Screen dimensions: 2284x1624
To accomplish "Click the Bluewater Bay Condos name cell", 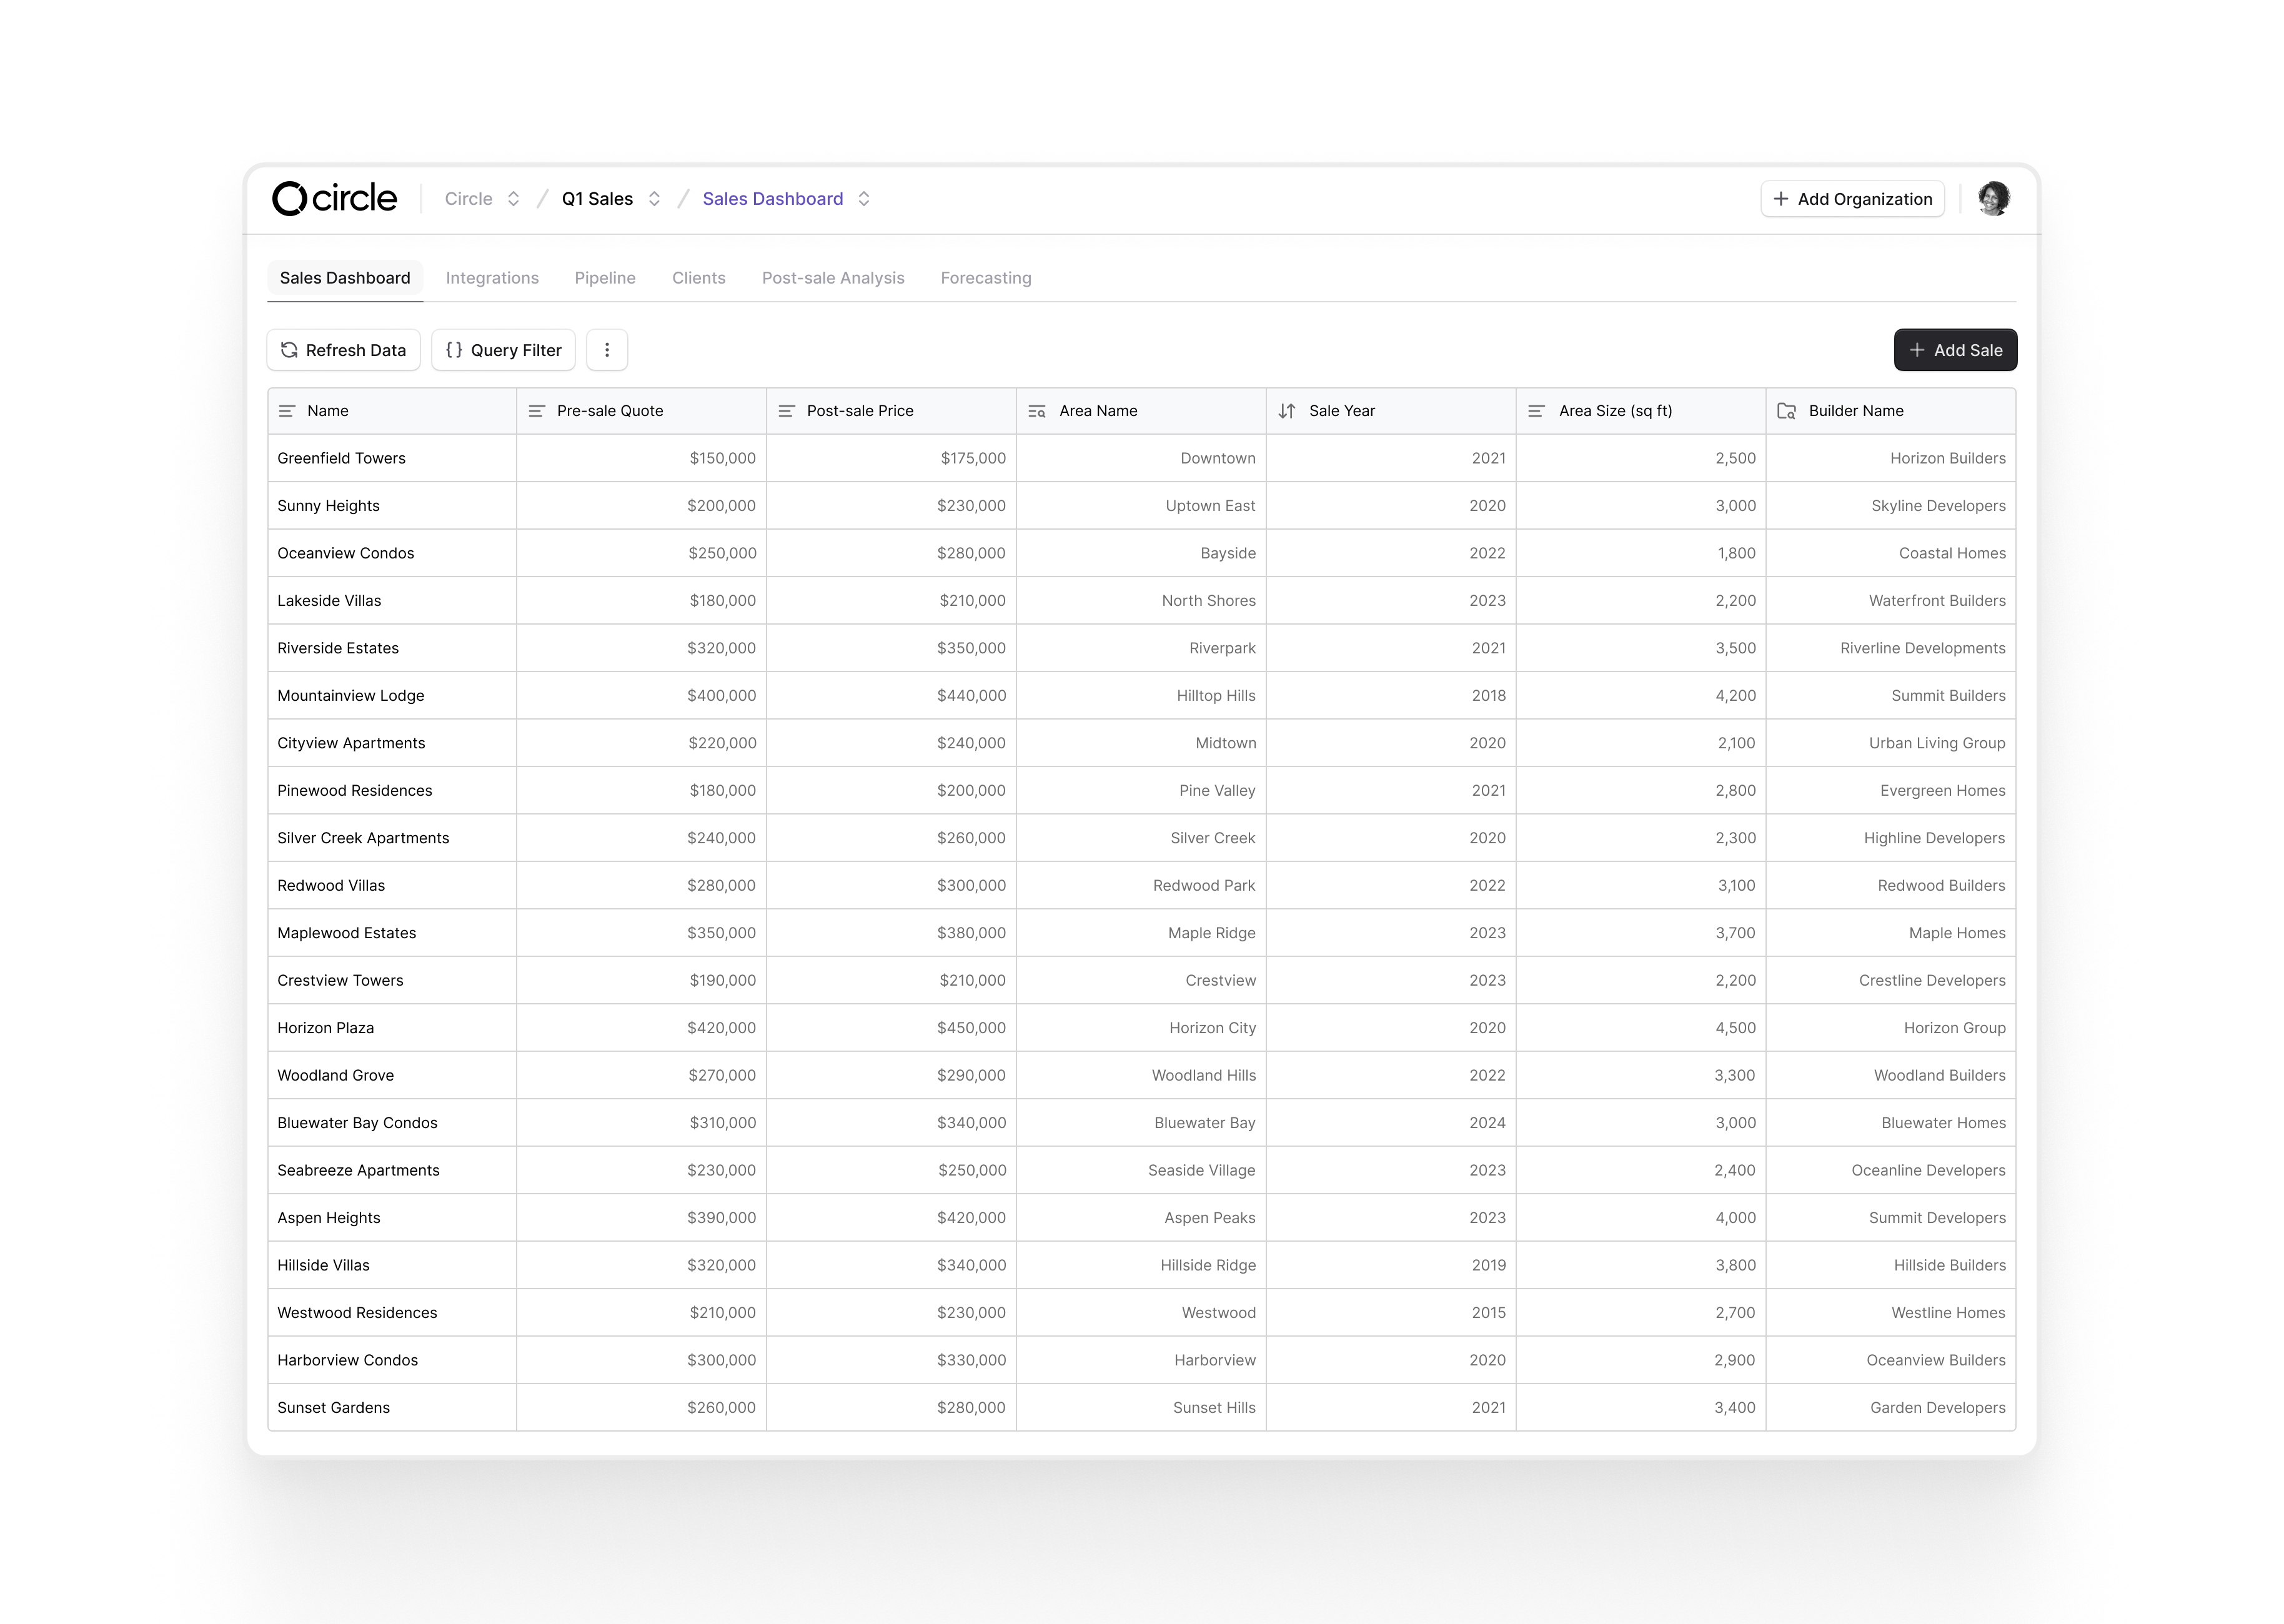I will 392,1123.
